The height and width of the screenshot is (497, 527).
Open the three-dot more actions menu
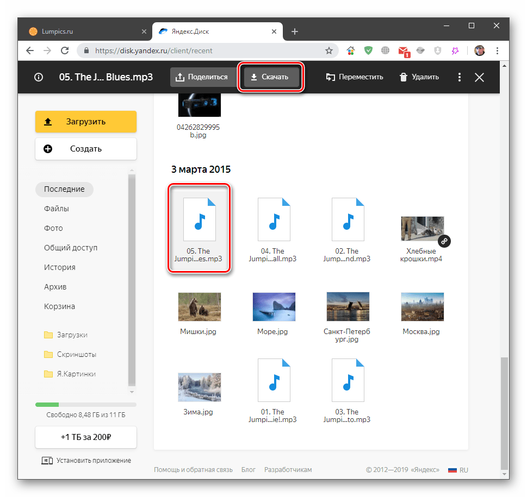tap(460, 77)
